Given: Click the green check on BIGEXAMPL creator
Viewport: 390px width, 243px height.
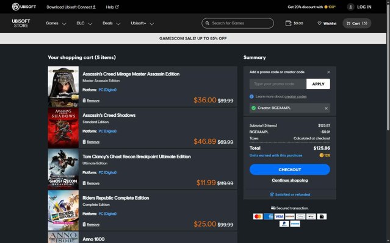Looking at the screenshot, I should pyautogui.click(x=253, y=108).
